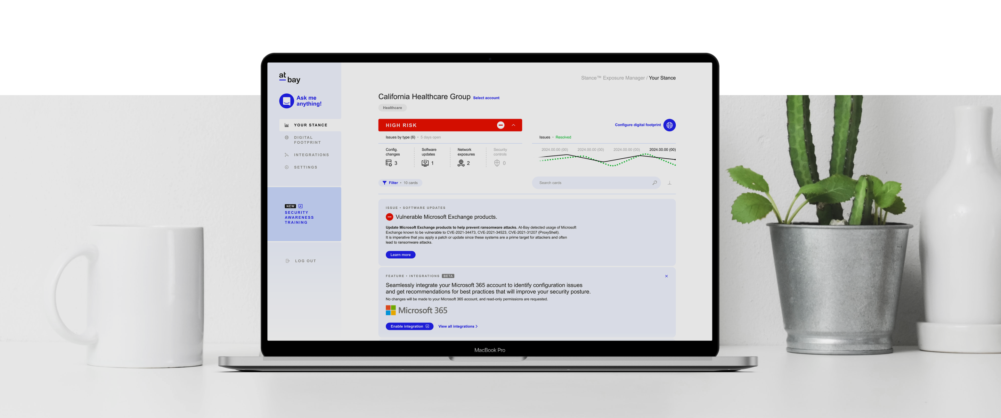
Task: Dismiss the Microsoft 365 integration feature card
Action: pyautogui.click(x=667, y=276)
